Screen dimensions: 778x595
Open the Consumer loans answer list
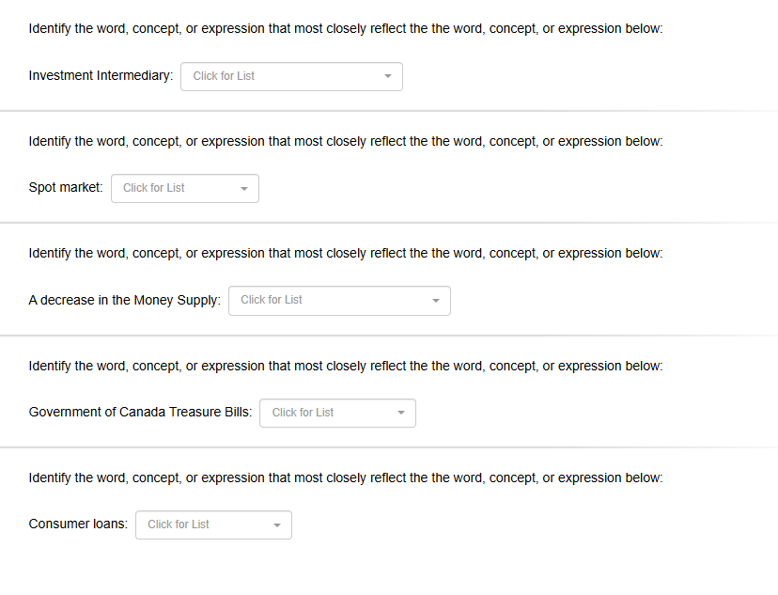coord(213,525)
